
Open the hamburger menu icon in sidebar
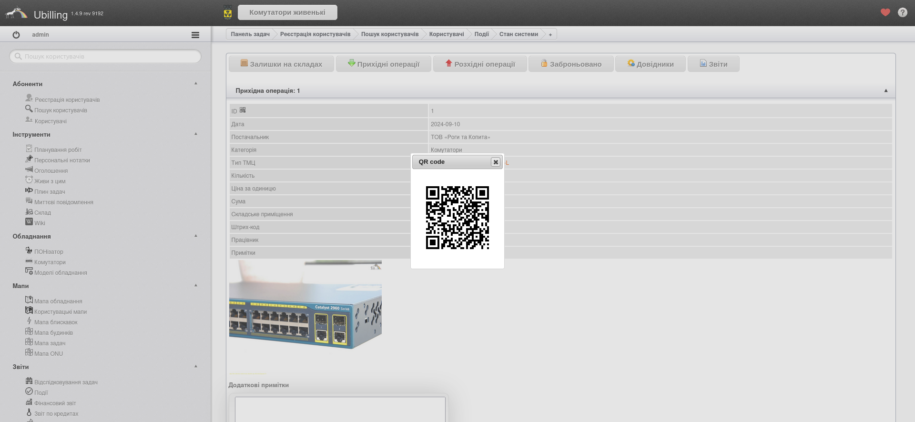195,35
